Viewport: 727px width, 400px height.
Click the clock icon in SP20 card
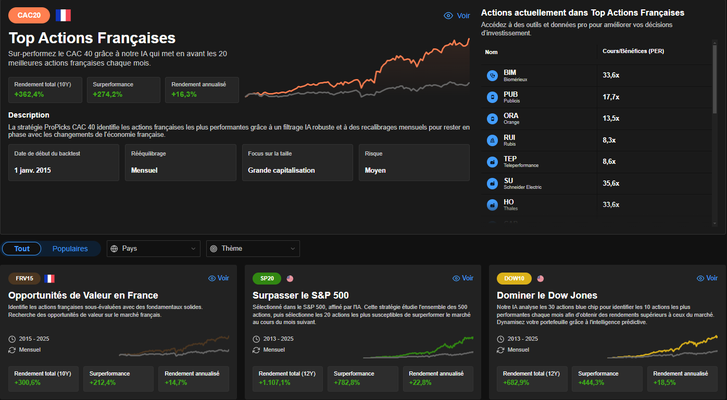(x=256, y=339)
